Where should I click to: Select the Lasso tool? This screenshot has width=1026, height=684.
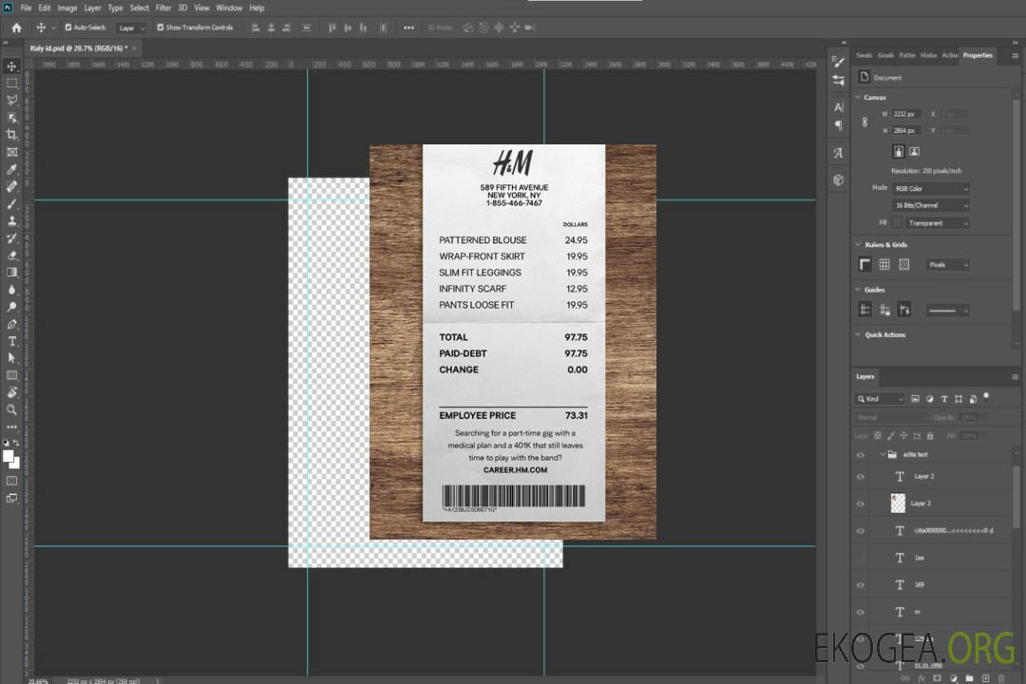point(11,100)
